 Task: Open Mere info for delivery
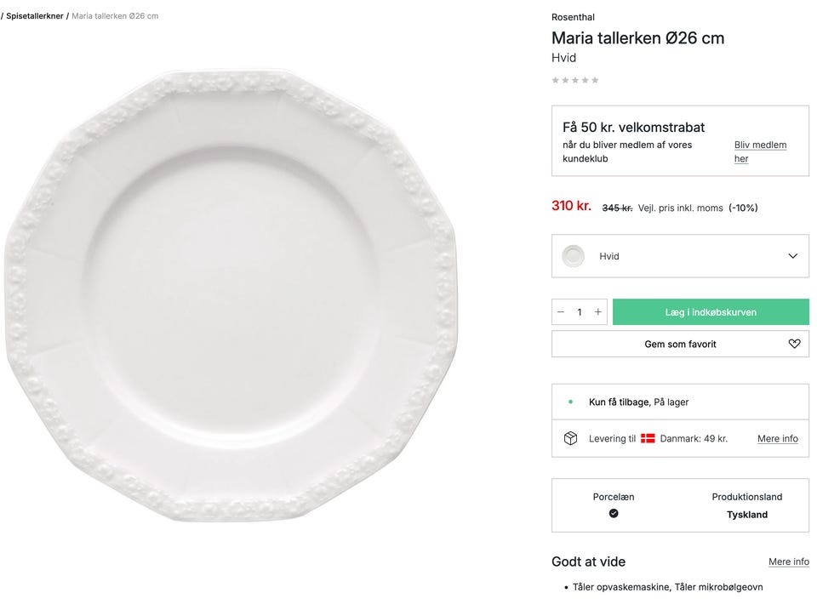pos(777,438)
